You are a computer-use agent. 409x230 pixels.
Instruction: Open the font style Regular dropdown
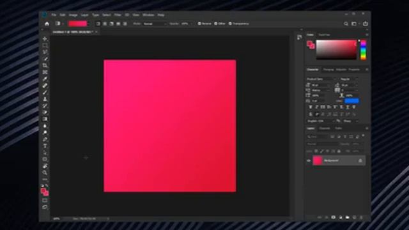pos(349,79)
